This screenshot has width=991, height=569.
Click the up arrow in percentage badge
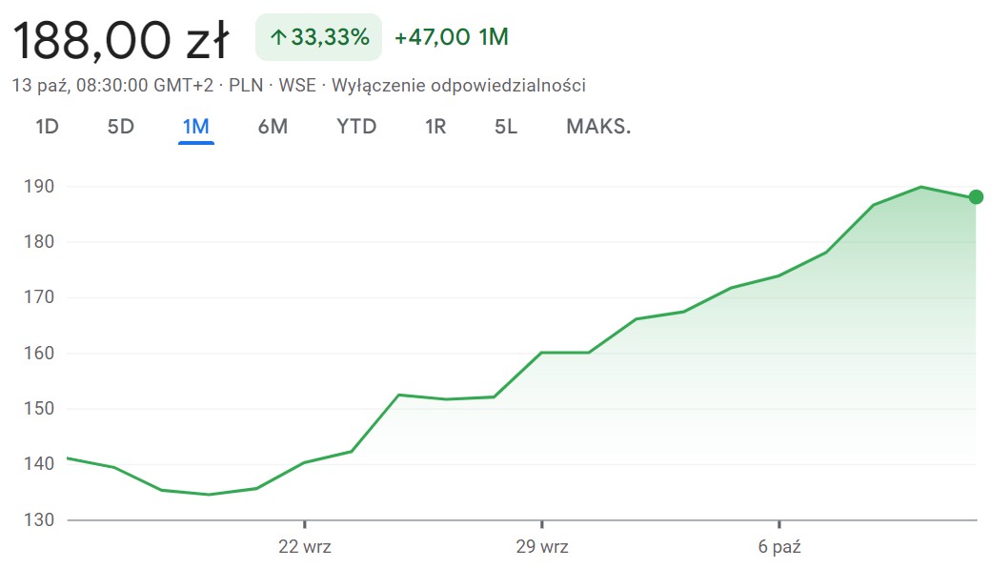[278, 38]
